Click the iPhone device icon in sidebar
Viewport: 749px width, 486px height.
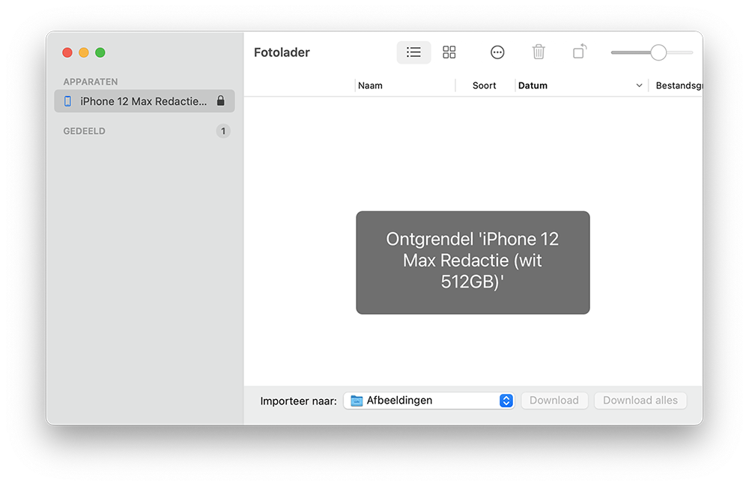pos(68,101)
